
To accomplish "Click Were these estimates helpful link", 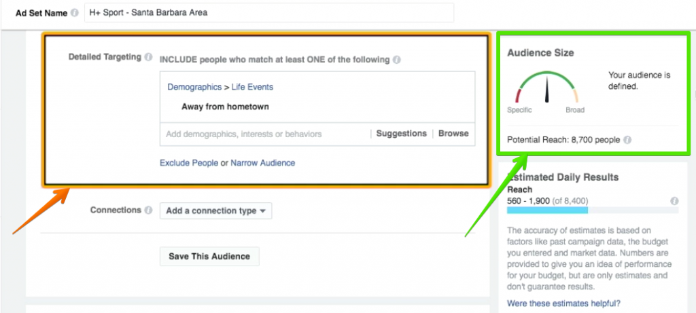I will tap(563, 303).
